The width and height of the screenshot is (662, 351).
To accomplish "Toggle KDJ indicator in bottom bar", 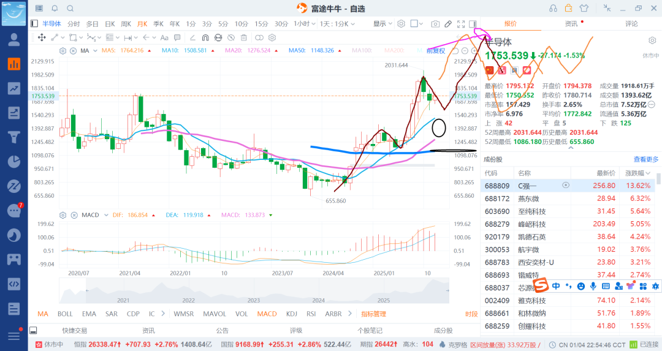I will [x=292, y=314].
